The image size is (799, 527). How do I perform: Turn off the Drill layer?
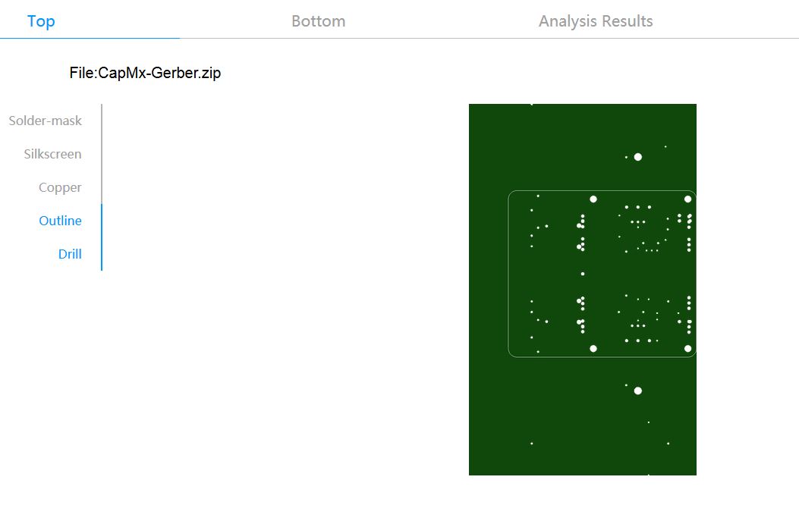pos(70,253)
